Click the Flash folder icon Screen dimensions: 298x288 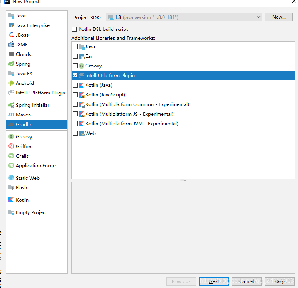pos(12,188)
